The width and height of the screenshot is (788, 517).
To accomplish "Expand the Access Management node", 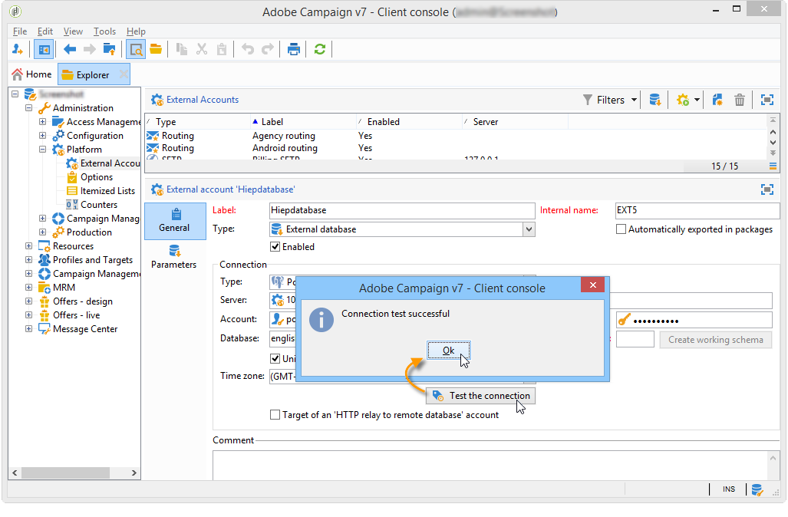I will [43, 122].
